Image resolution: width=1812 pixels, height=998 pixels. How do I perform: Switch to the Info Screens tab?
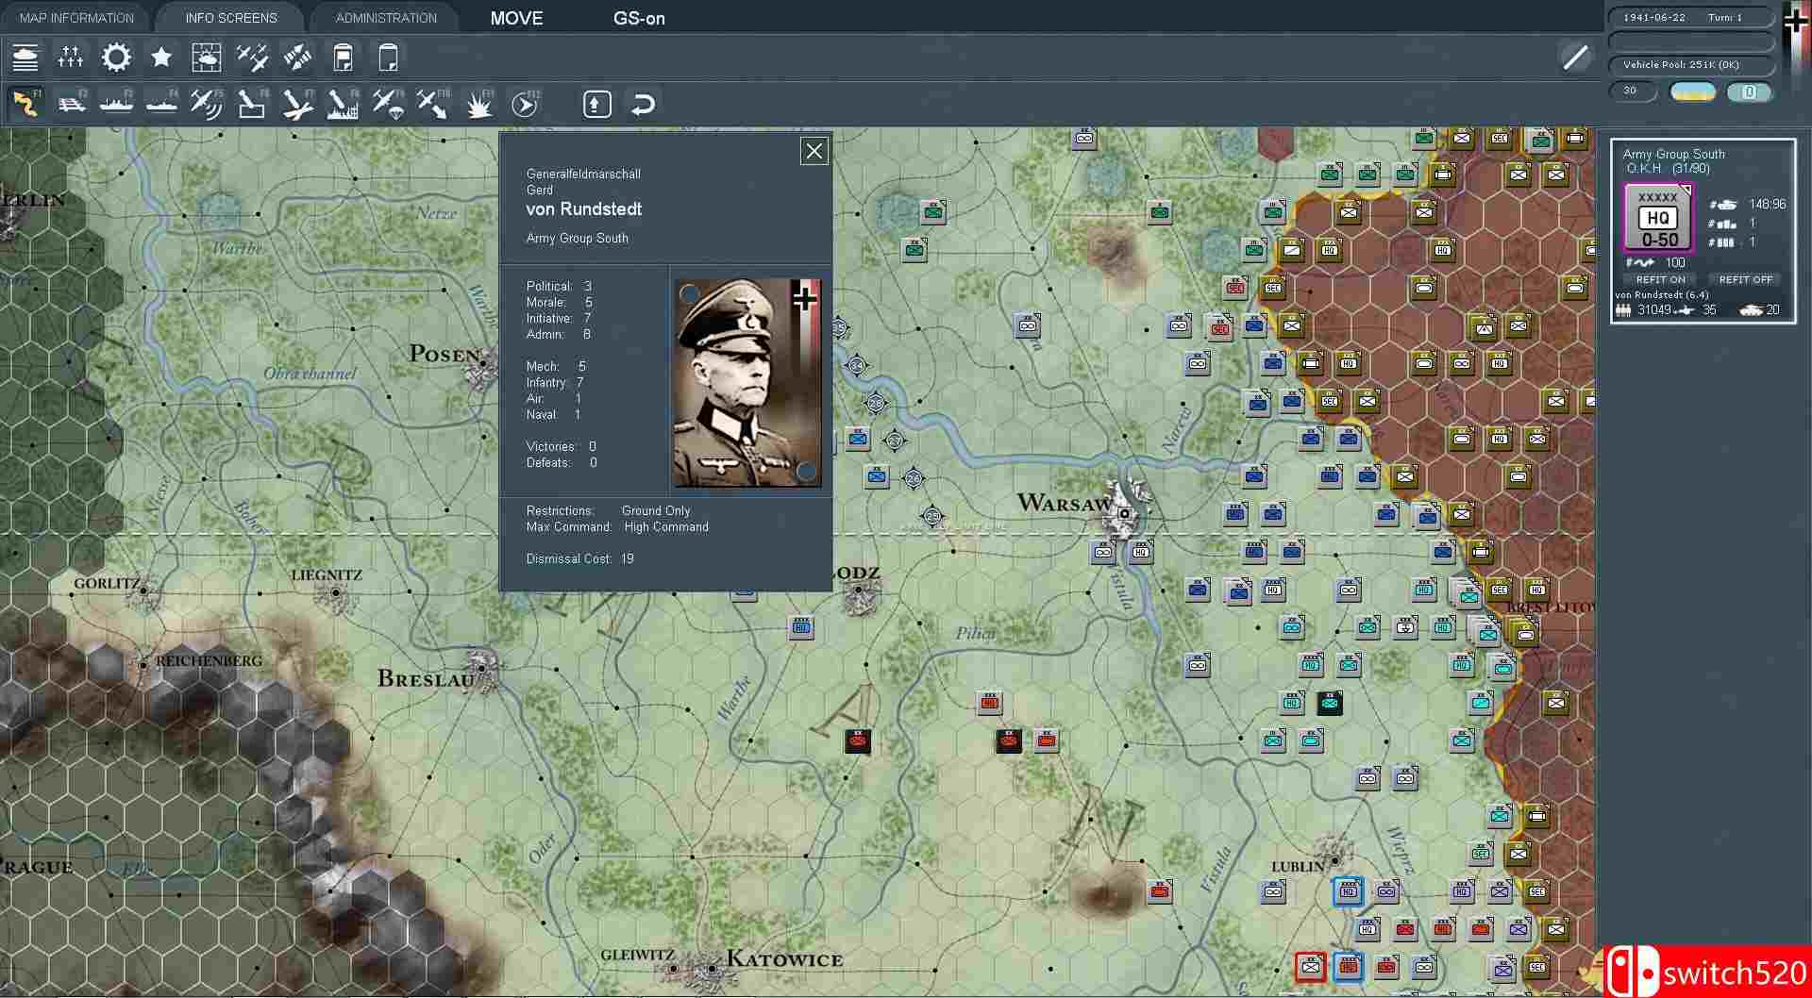click(231, 18)
